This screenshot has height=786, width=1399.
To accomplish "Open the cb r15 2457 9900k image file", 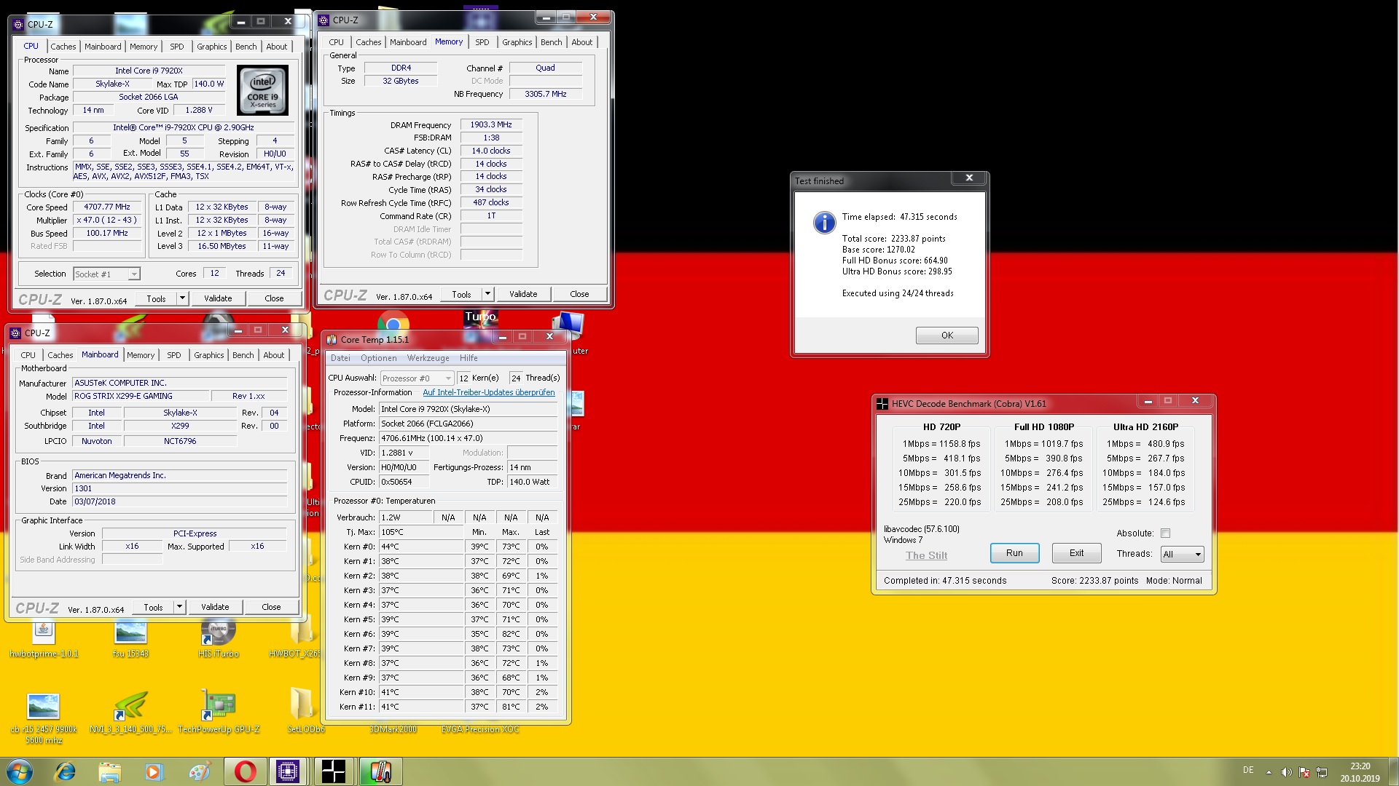I will (x=44, y=717).
